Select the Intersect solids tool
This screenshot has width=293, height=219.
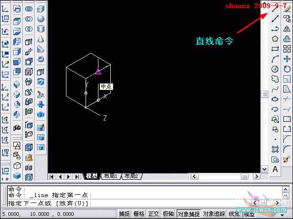29,29
